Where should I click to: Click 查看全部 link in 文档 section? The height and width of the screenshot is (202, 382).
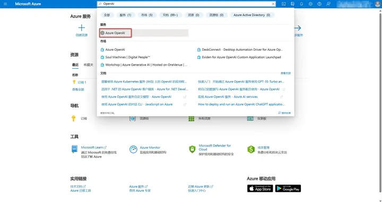(285, 73)
